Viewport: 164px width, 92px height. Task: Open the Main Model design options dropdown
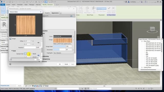(100, 89)
